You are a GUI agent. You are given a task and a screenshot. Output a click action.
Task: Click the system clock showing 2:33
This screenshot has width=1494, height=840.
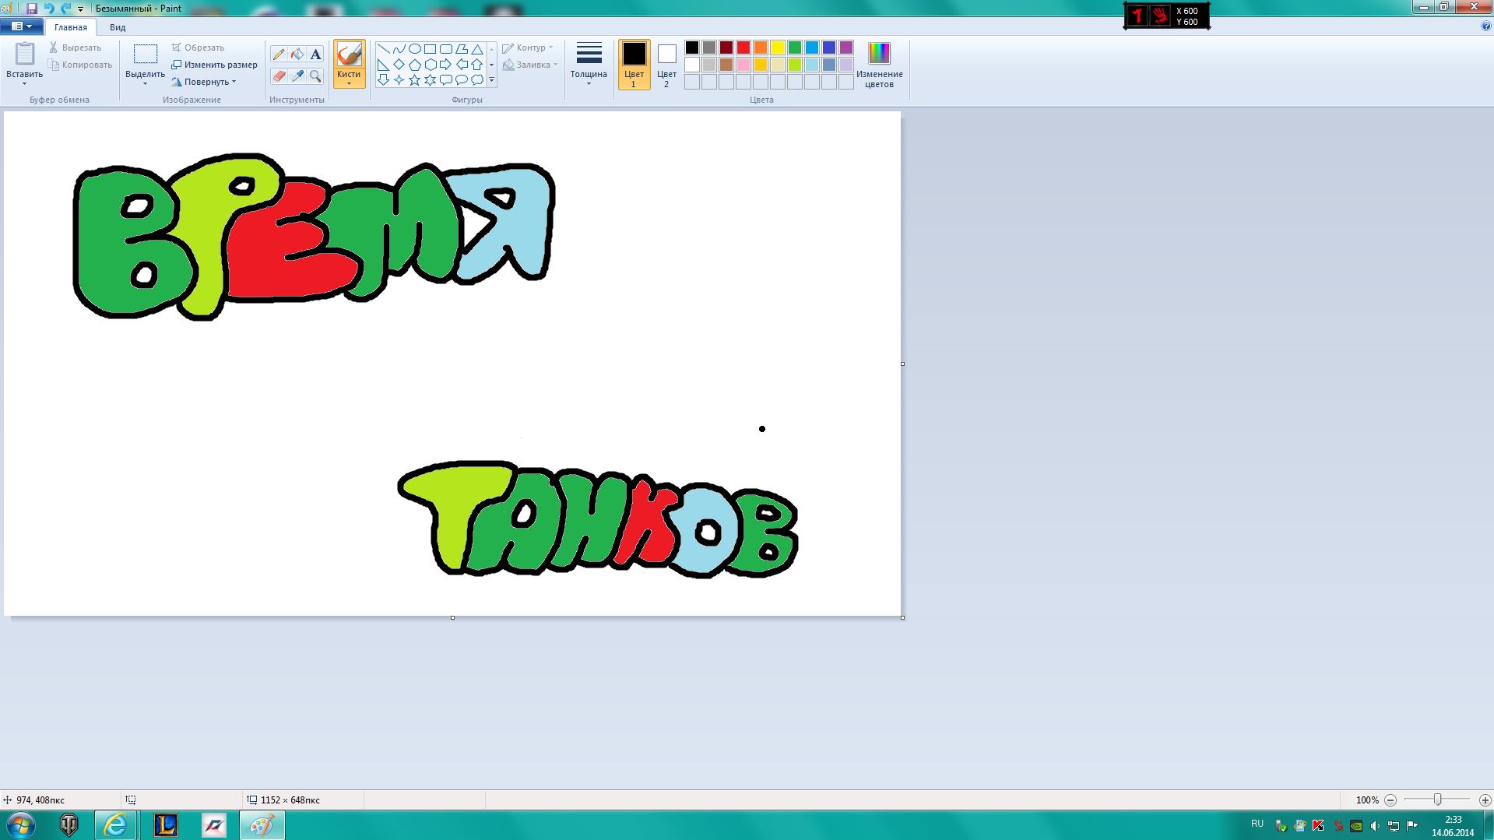tap(1453, 820)
